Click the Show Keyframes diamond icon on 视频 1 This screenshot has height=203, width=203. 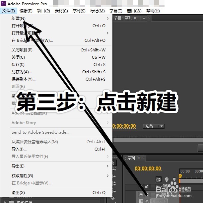tap(147, 201)
